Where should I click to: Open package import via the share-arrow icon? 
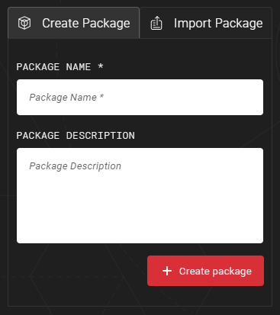coord(156,23)
